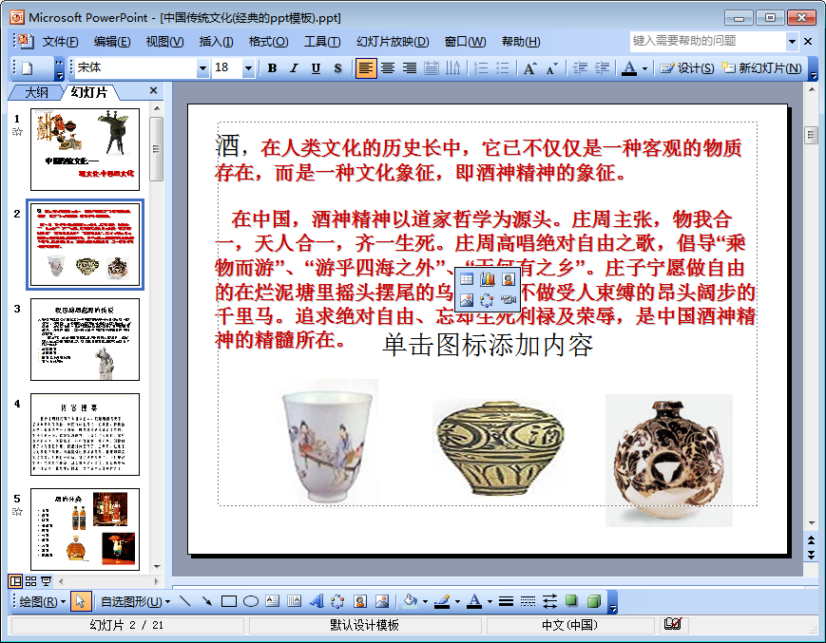The height and width of the screenshot is (643, 826).
Task: Decrease the indent level
Action: [x=580, y=68]
